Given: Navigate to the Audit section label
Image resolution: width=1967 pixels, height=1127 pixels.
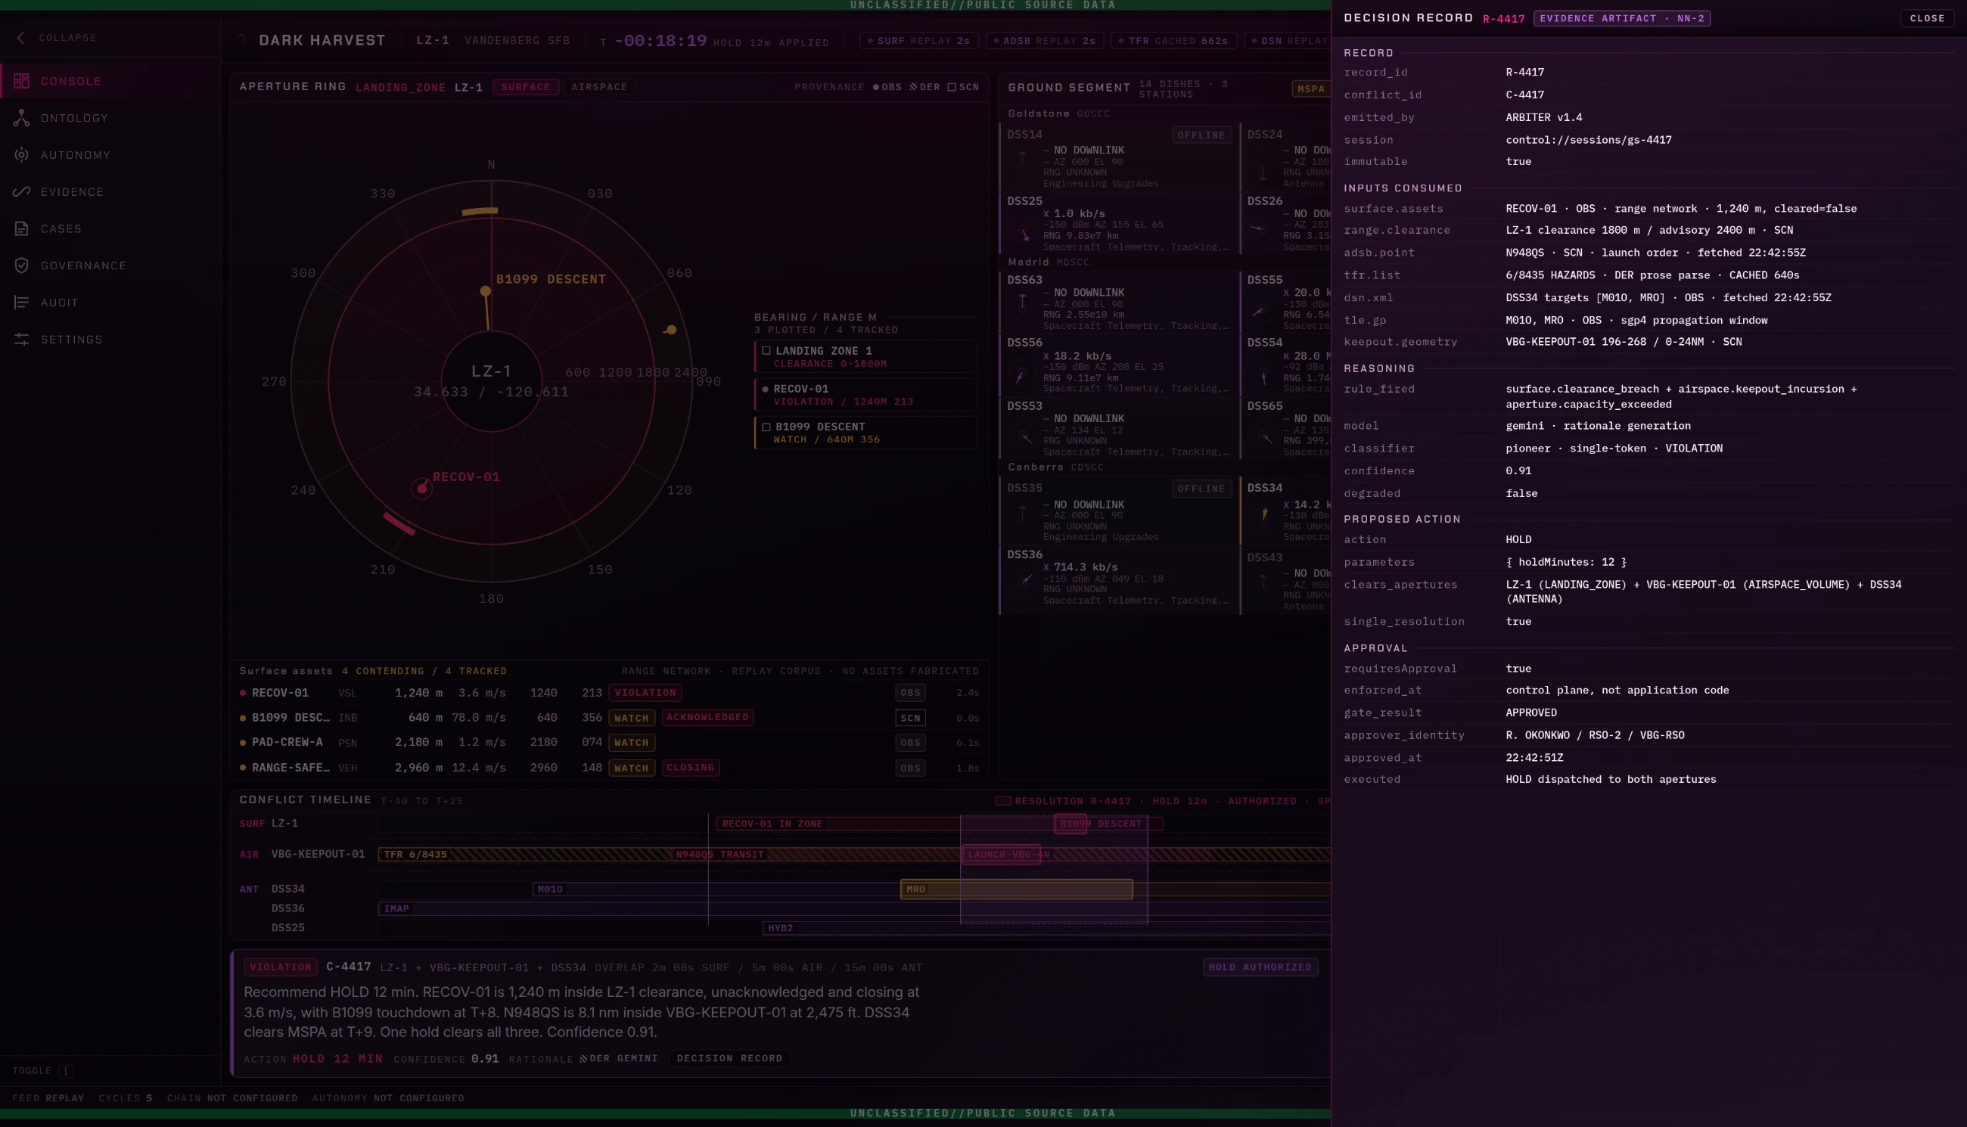Looking at the screenshot, I should click(x=60, y=303).
